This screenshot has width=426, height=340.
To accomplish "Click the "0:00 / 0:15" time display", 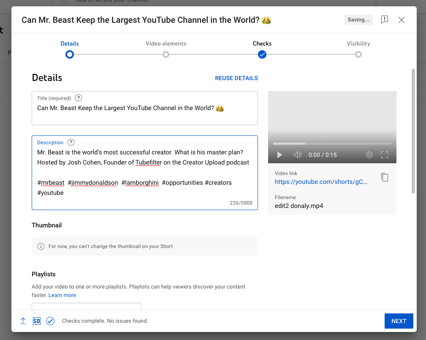I will (x=323, y=155).
